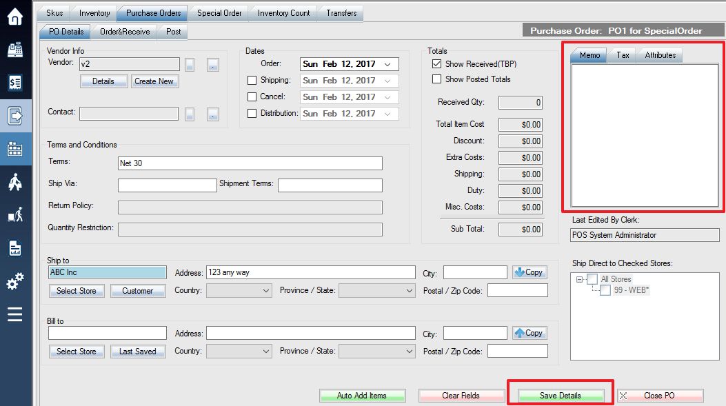
Task: Click the Create New vendor button
Action: [154, 81]
